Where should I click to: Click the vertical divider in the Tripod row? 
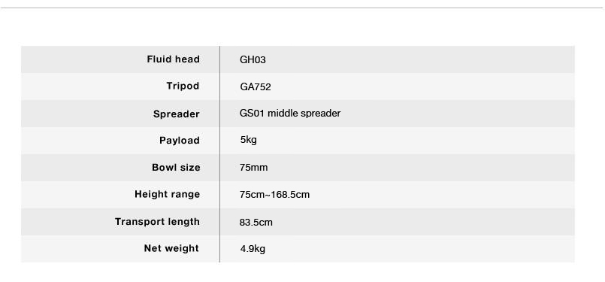(x=220, y=86)
